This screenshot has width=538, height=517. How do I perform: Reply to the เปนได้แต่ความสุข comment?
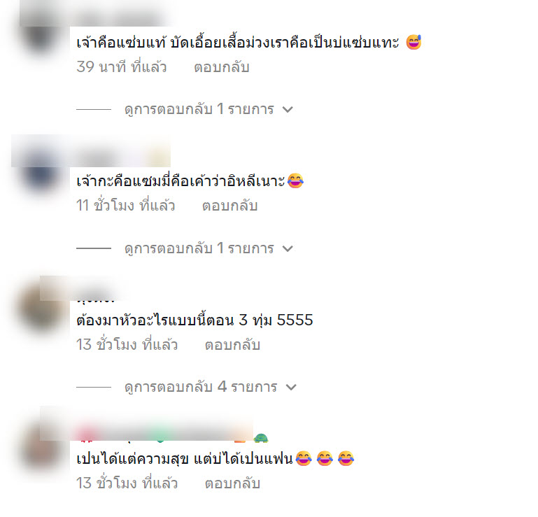(233, 483)
